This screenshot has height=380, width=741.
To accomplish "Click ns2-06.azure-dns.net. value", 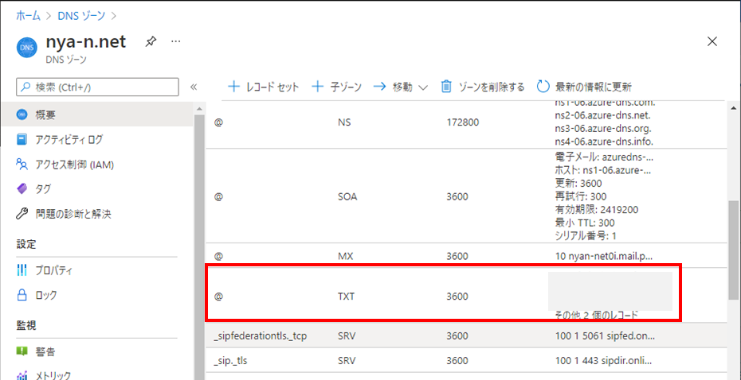I will [602, 115].
